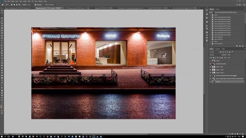Hide the layer below Layer 1
The width and height of the screenshot is (246, 138).
[210, 64]
